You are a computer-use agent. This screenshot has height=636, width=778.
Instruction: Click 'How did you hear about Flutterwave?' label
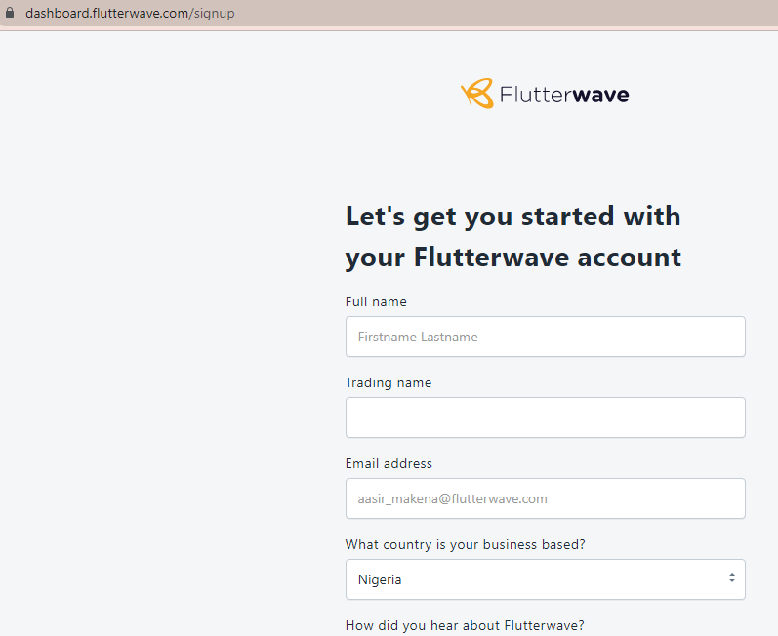tap(465, 626)
